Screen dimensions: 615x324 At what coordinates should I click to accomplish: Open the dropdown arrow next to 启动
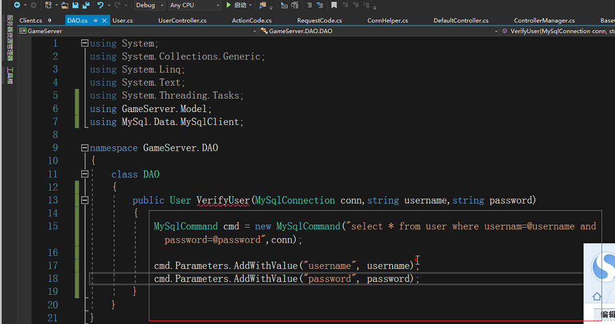click(x=250, y=5)
